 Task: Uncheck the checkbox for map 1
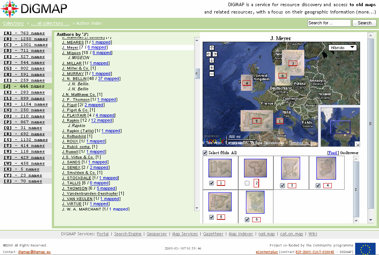click(212, 183)
